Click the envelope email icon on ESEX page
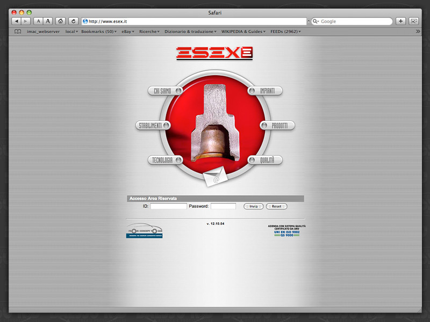The width and height of the screenshot is (430, 322). pos(216,177)
